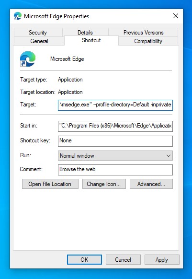The height and width of the screenshot is (279, 192).
Task: Click the 'Microsoft Edge' name text
Action: (x=67, y=59)
